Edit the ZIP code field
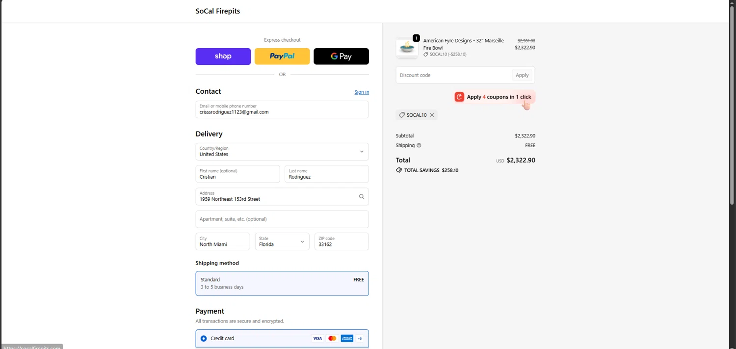This screenshot has width=736, height=349. (x=342, y=242)
